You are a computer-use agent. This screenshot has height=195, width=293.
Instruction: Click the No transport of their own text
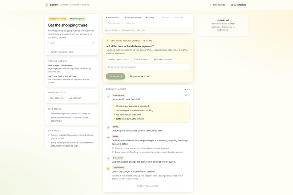(60, 65)
